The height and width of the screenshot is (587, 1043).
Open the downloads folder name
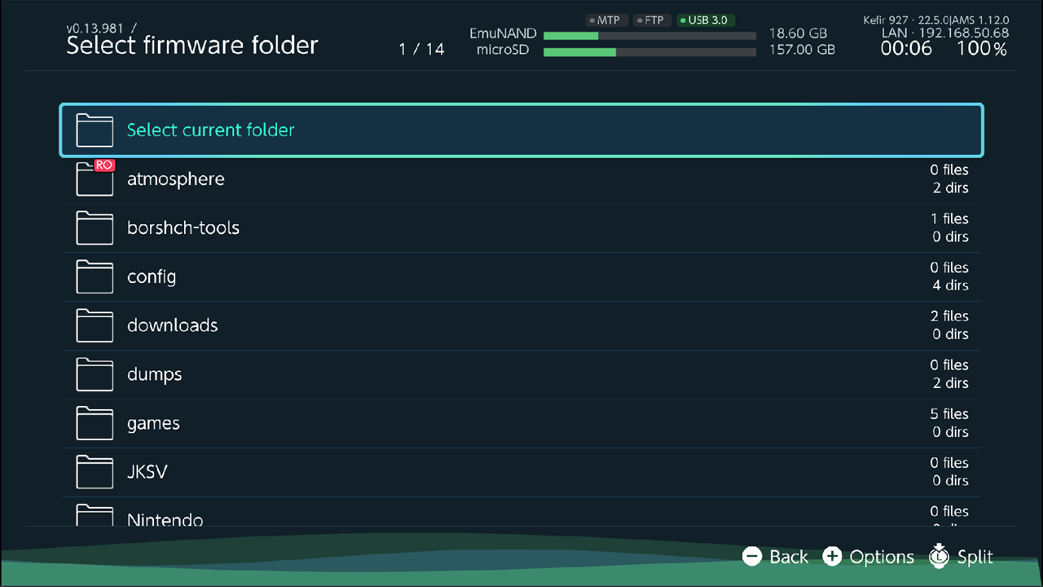pyautogui.click(x=173, y=325)
